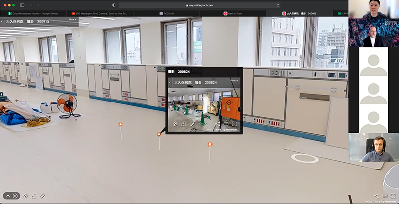This screenshot has height=204, width=399.
Task: Select the headset participant's video thumbnail
Action: pos(374,147)
